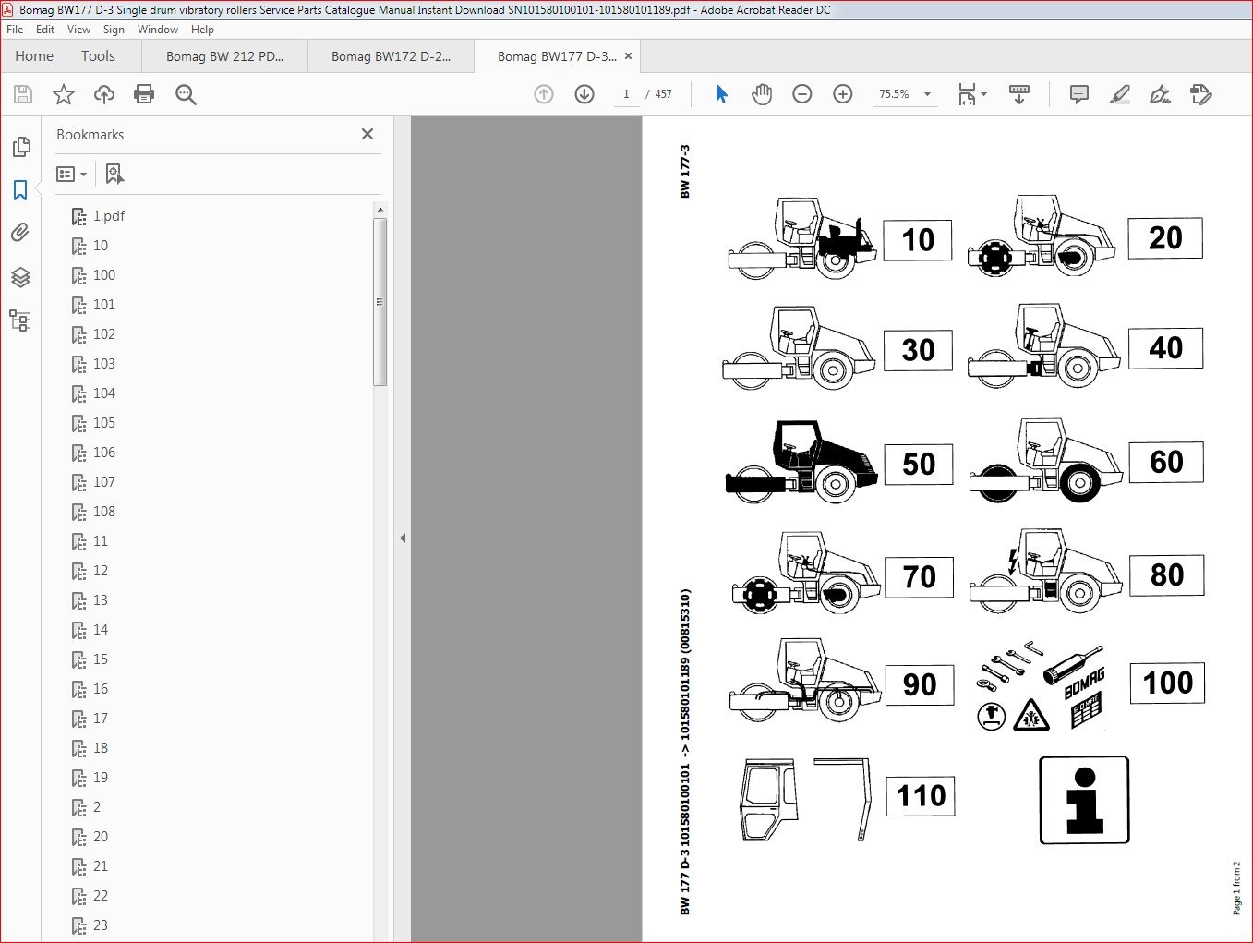This screenshot has height=943, width=1253.
Task: Open the Window menu
Action: [158, 30]
